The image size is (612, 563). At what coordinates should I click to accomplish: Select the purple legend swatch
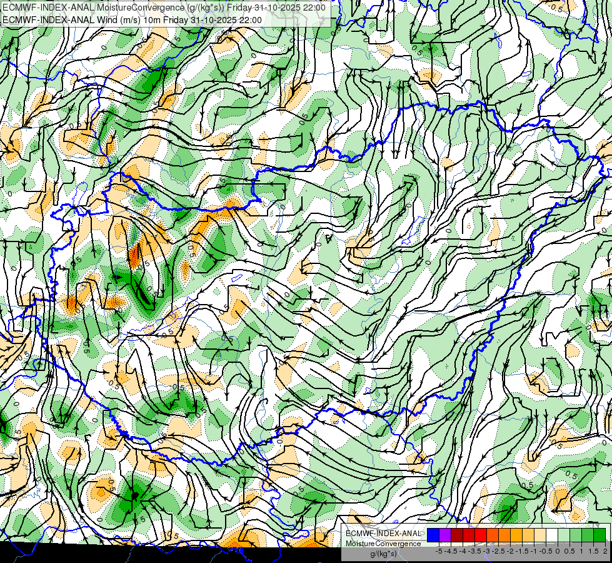pyautogui.click(x=445, y=535)
